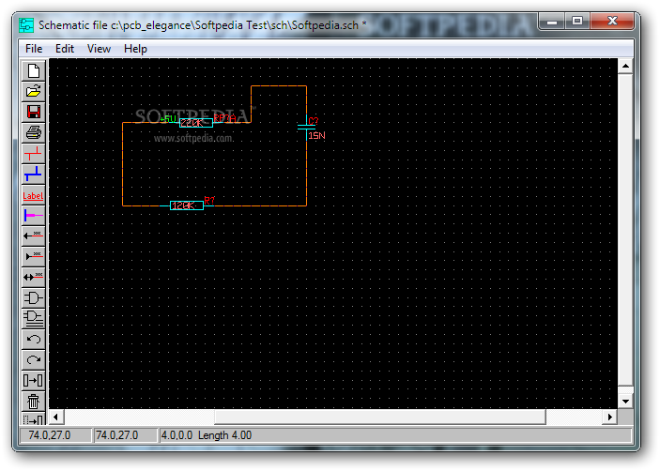Screen dimensions: 660x471
Task: Click the vertical scrollbar down arrow
Action: click(x=625, y=402)
